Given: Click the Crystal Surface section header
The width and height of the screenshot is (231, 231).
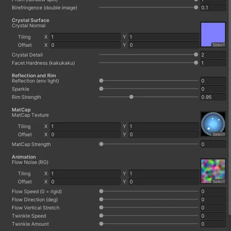Looking at the screenshot, I should [30, 20].
